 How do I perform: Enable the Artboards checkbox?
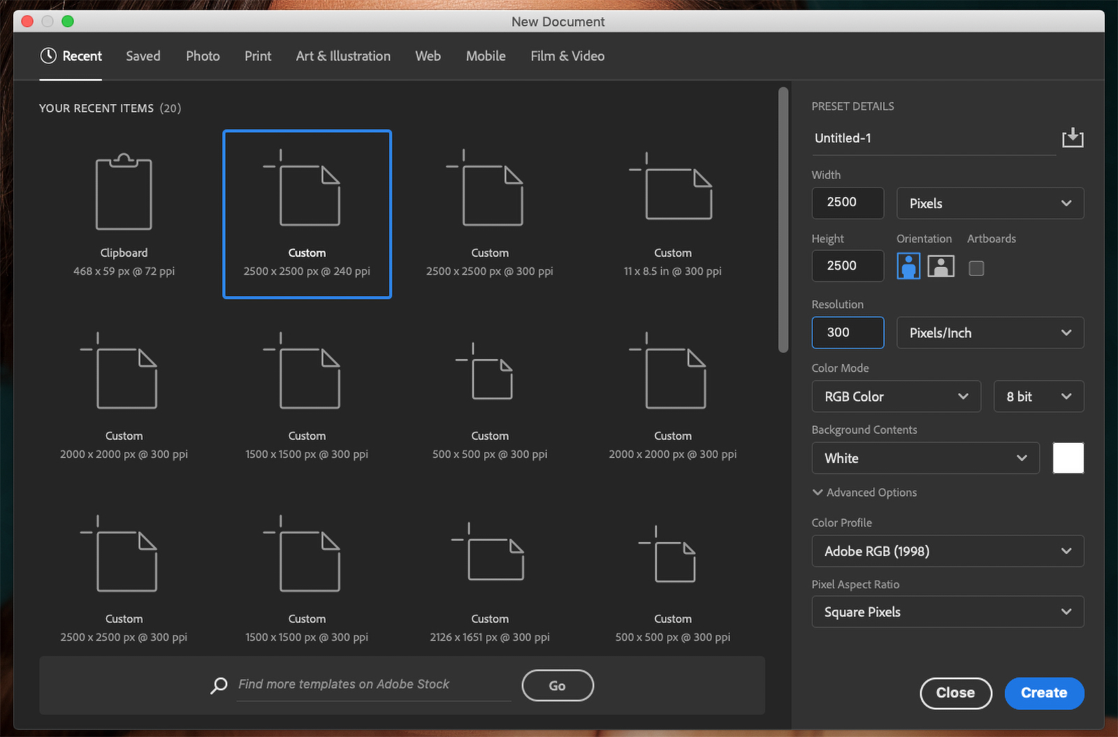(x=976, y=268)
